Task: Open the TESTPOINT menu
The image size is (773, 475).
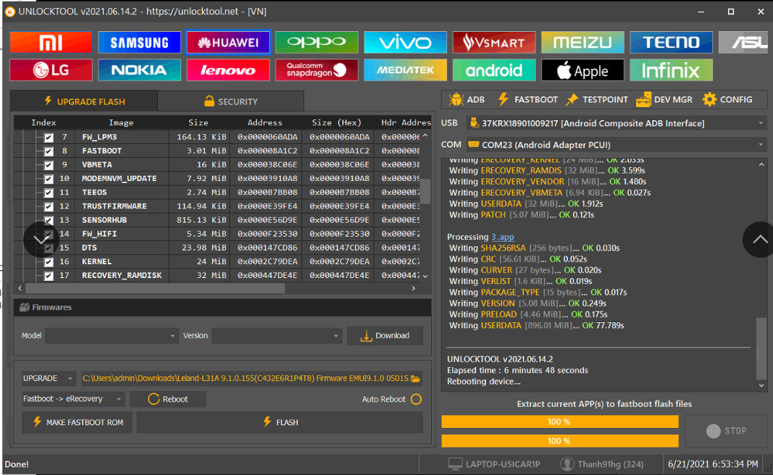Action: (x=597, y=99)
